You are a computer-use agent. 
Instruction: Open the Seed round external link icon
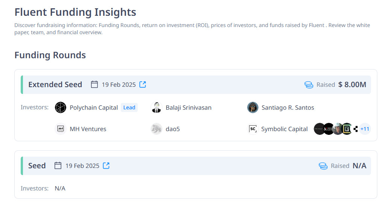pyautogui.click(x=106, y=166)
